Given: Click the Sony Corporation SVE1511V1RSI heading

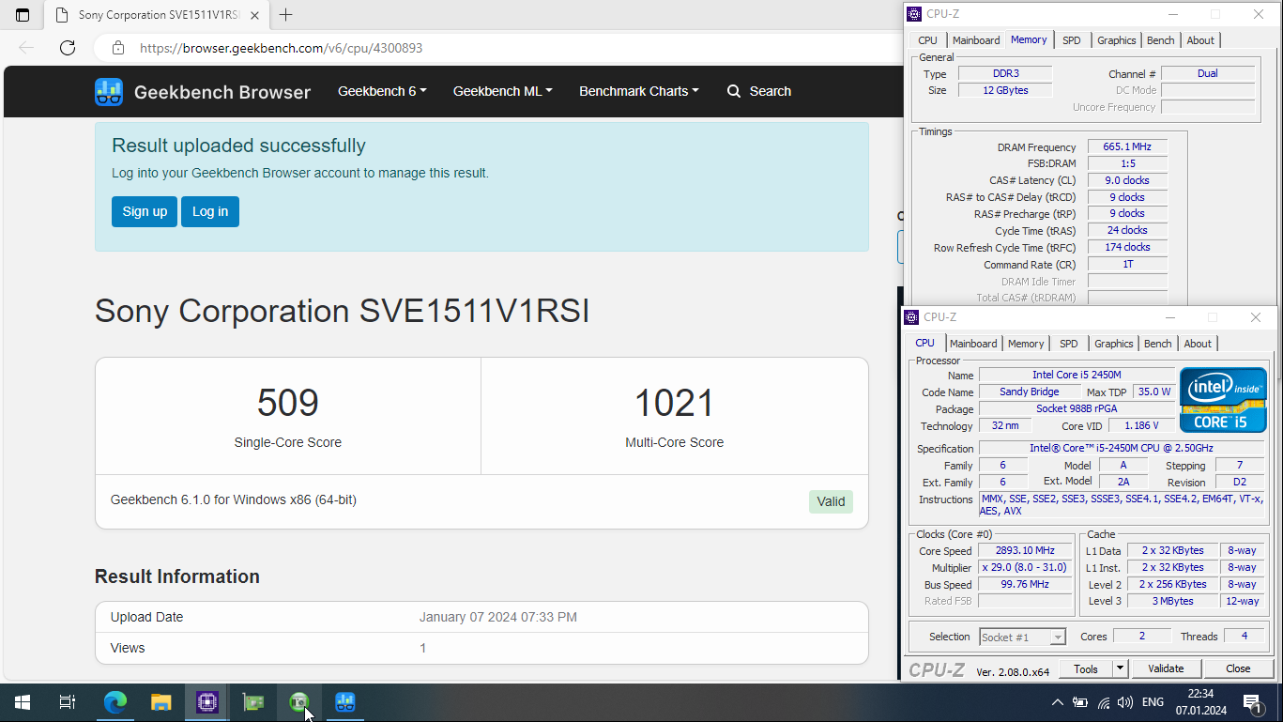Looking at the screenshot, I should click(x=342, y=311).
